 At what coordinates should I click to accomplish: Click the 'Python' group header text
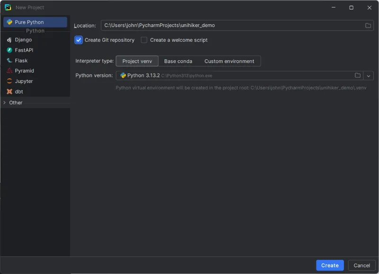click(x=35, y=31)
